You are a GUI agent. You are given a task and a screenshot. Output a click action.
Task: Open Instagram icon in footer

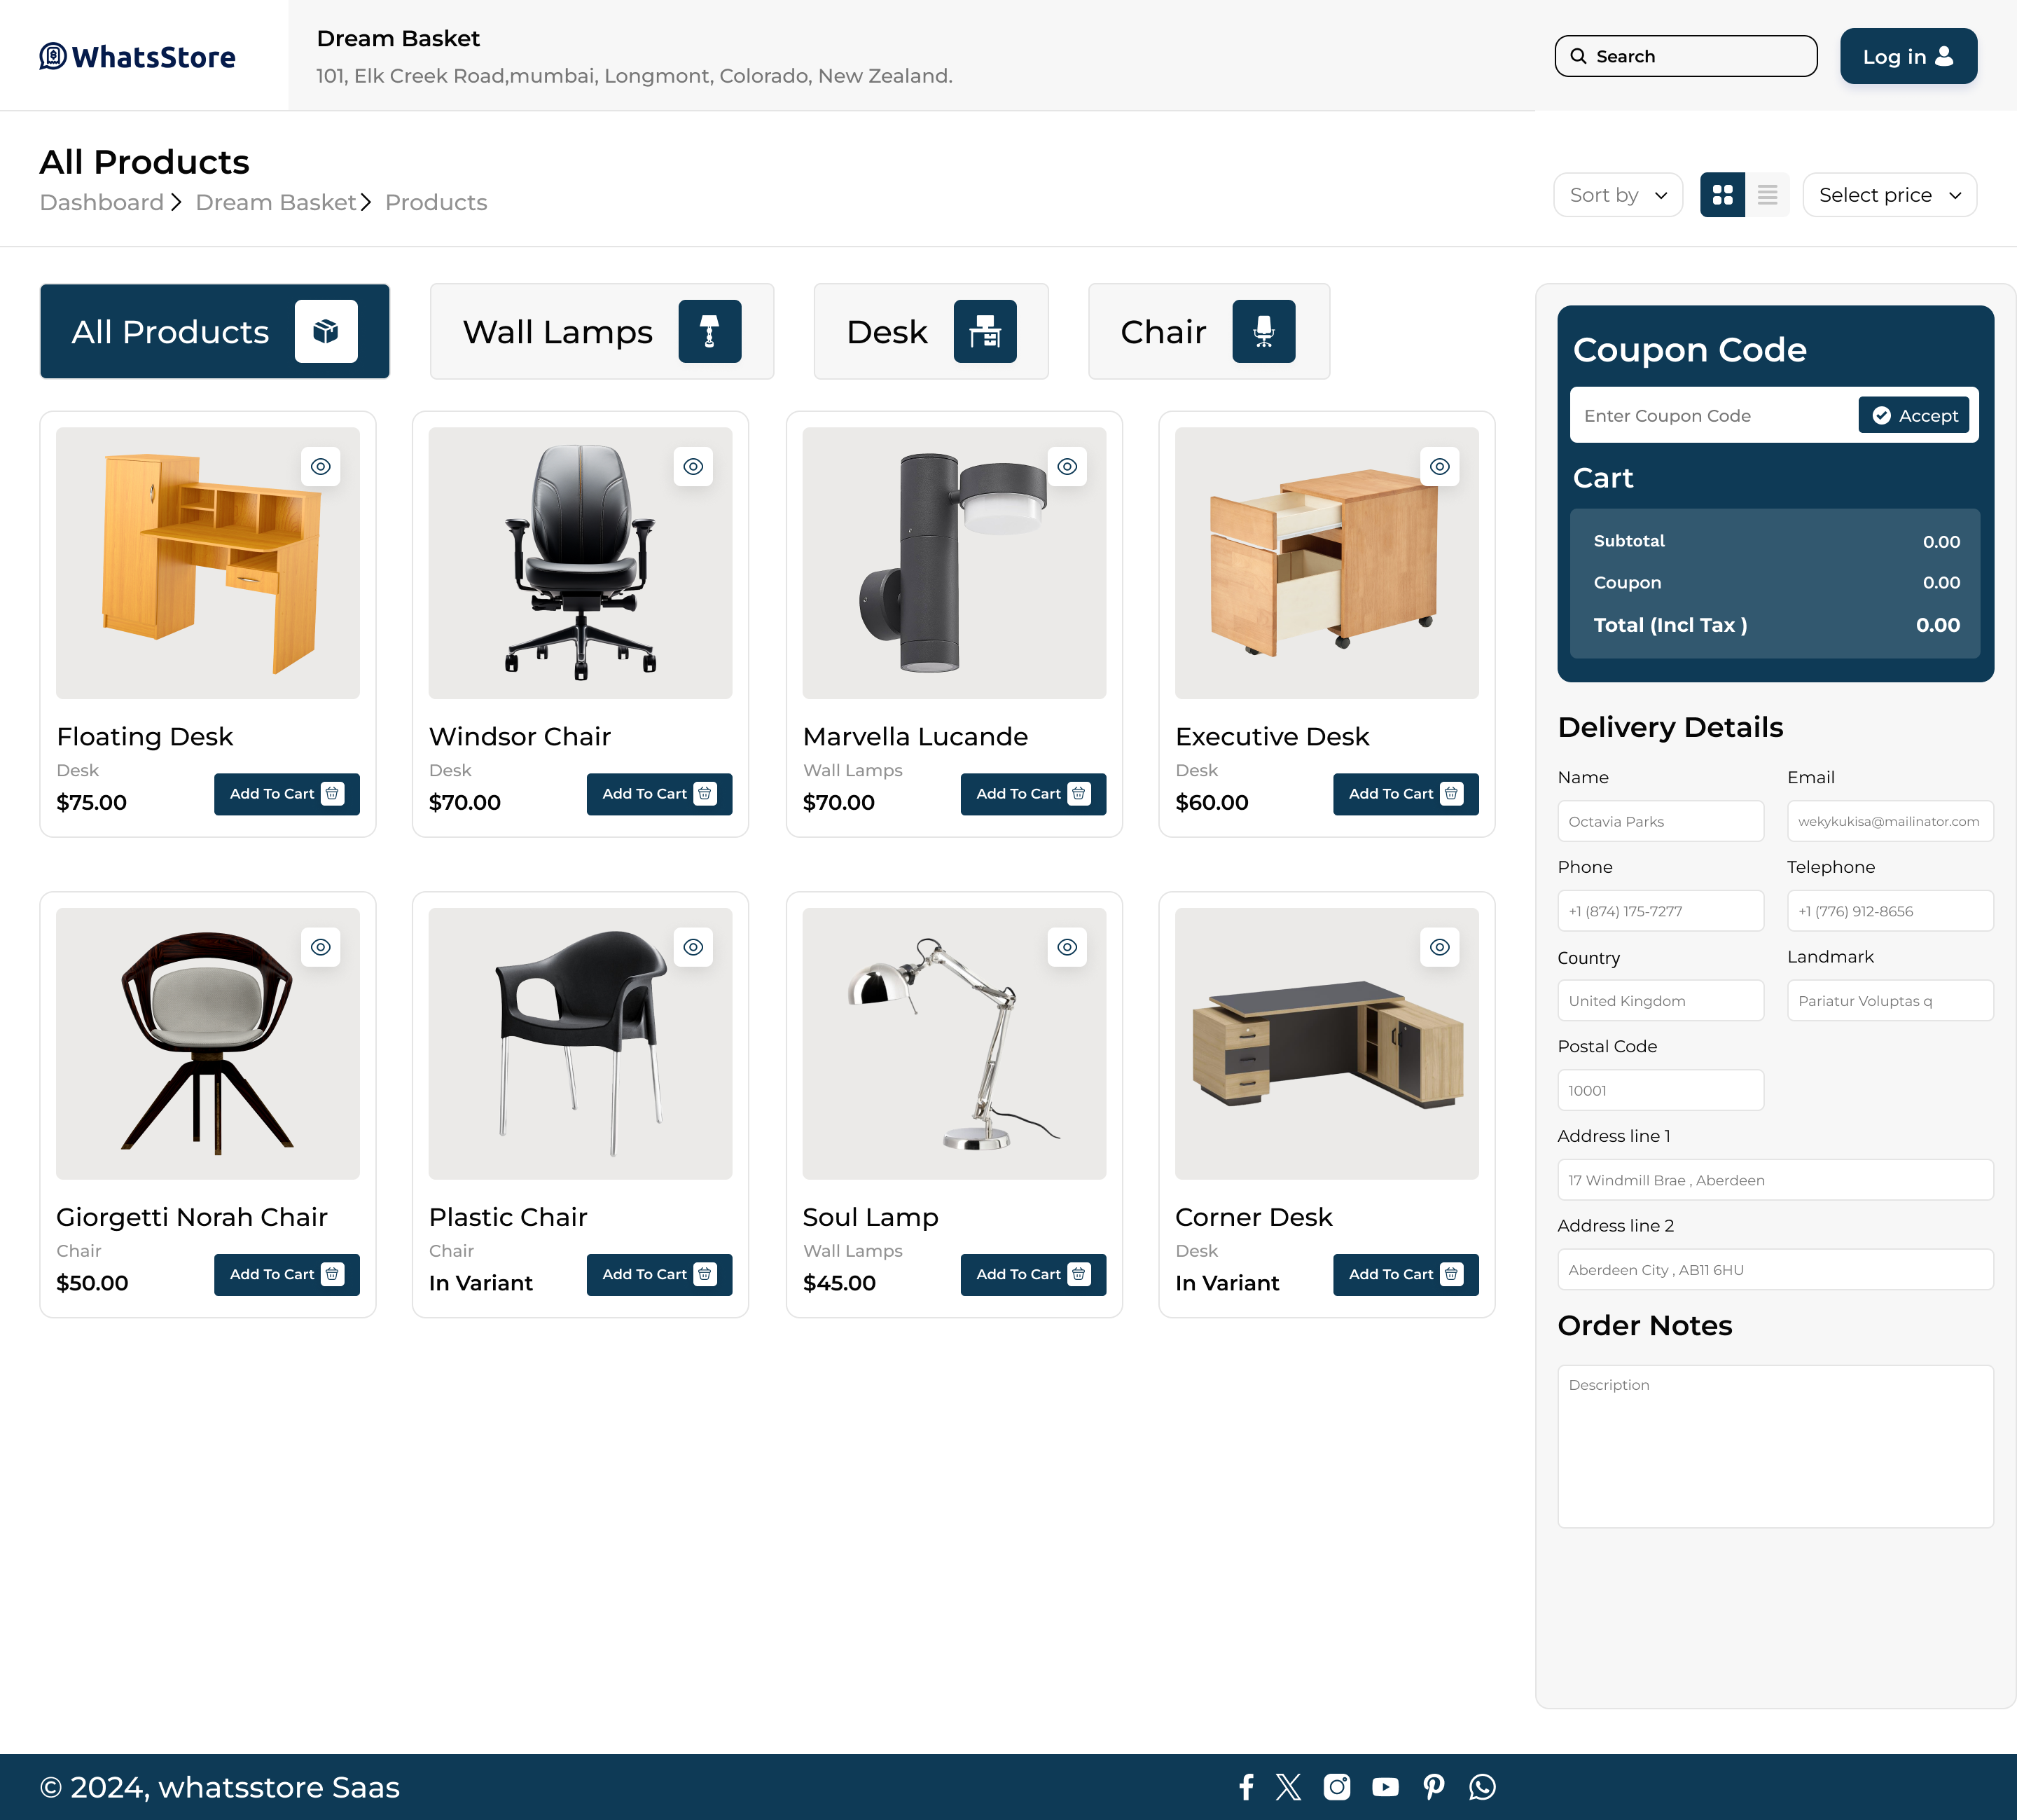coord(1336,1787)
